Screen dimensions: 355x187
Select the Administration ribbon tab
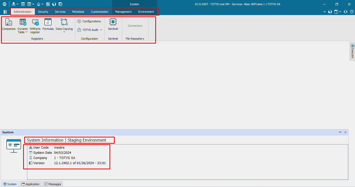pos(23,12)
